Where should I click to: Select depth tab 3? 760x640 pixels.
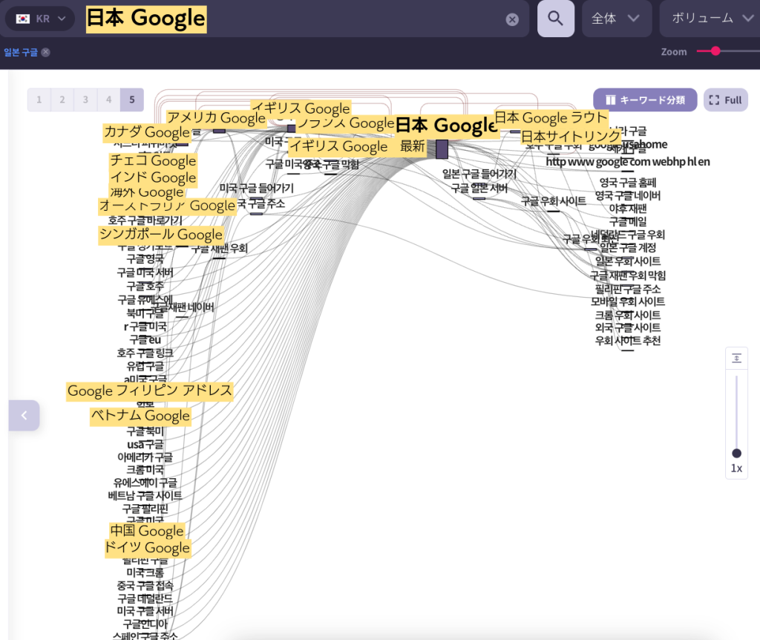tap(86, 100)
